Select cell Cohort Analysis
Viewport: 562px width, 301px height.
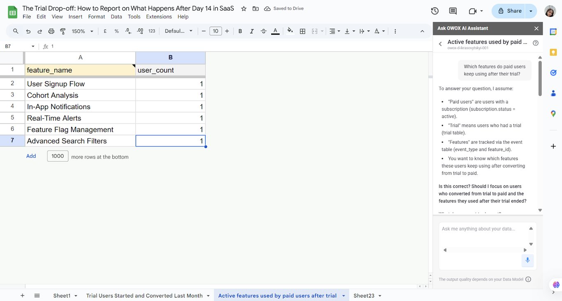(80, 95)
